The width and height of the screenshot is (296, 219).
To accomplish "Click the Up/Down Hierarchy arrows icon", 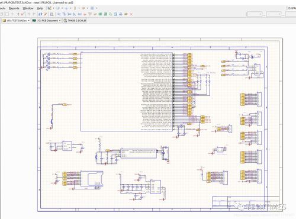I will (x=40, y=14).
